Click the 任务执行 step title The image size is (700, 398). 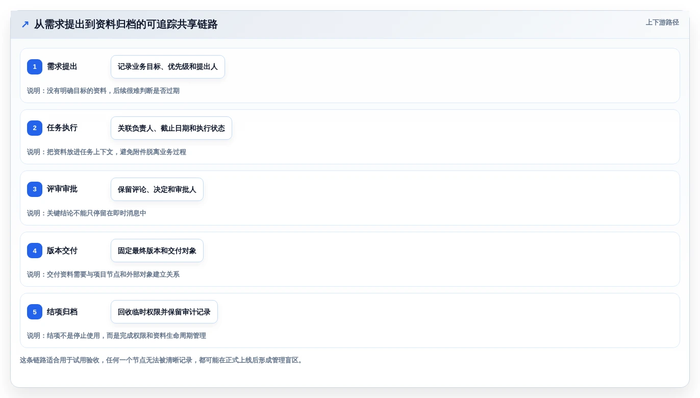[x=62, y=128]
